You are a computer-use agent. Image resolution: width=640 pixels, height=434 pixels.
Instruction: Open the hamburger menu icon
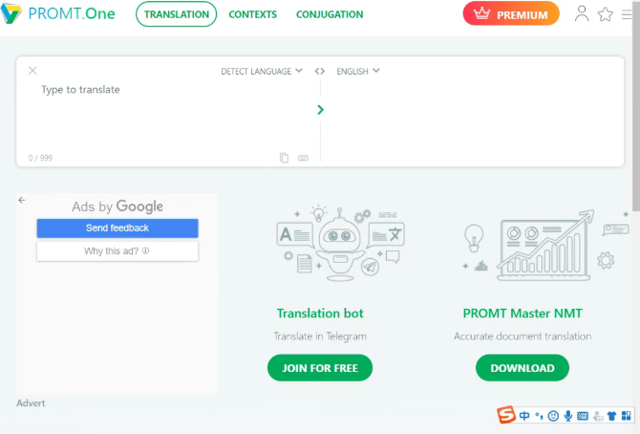[x=627, y=14]
